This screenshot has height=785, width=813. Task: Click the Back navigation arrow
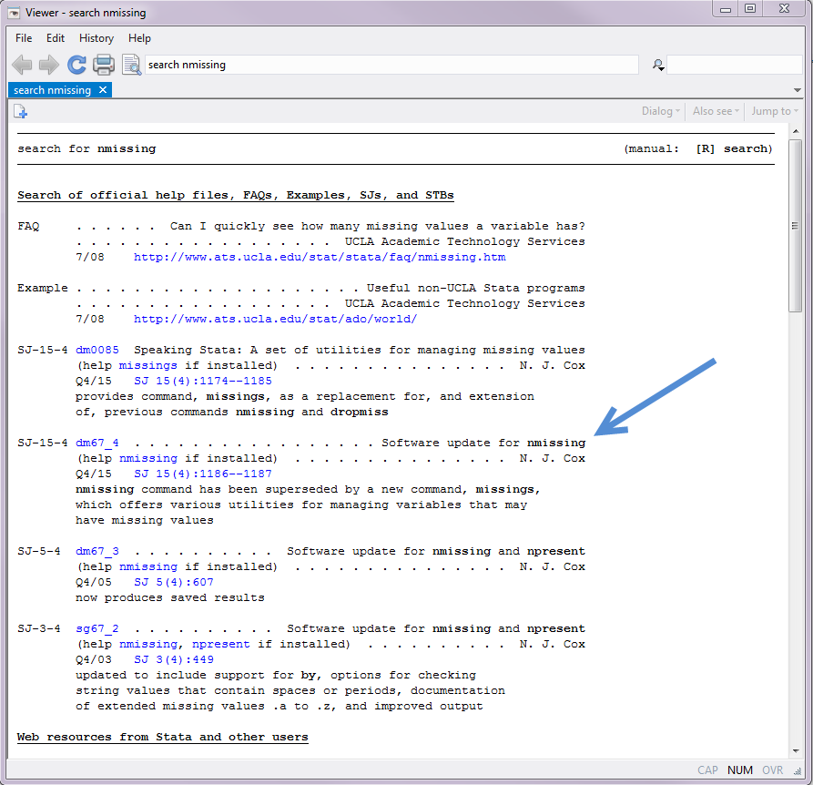coord(22,65)
